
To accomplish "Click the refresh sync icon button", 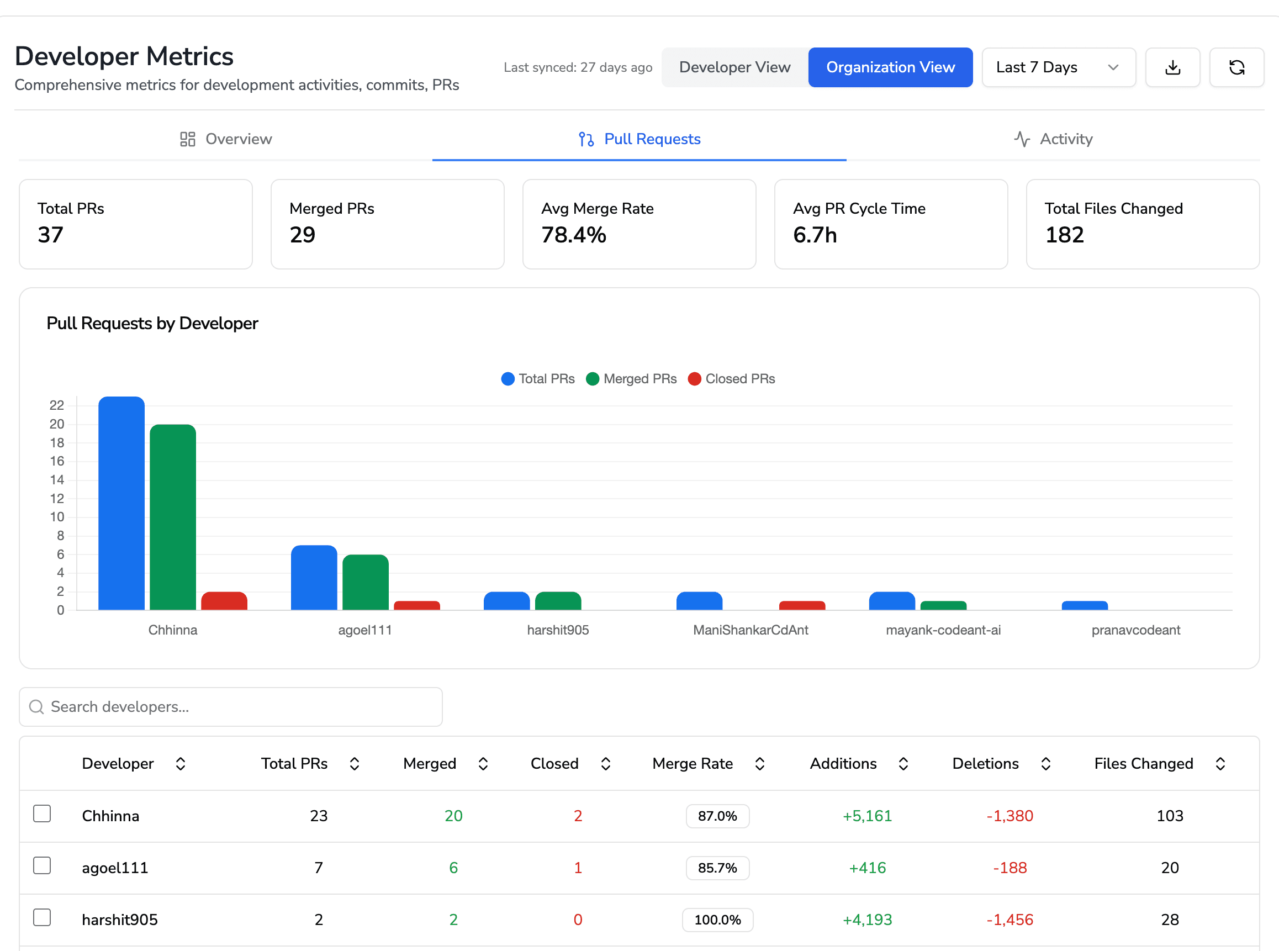I will [x=1236, y=67].
